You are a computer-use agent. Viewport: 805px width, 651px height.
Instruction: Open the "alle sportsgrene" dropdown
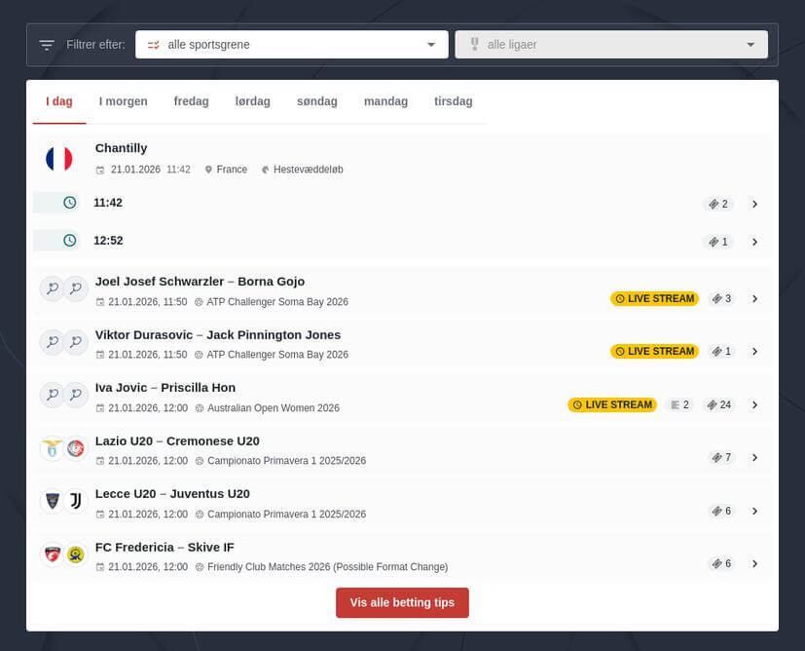click(x=291, y=44)
